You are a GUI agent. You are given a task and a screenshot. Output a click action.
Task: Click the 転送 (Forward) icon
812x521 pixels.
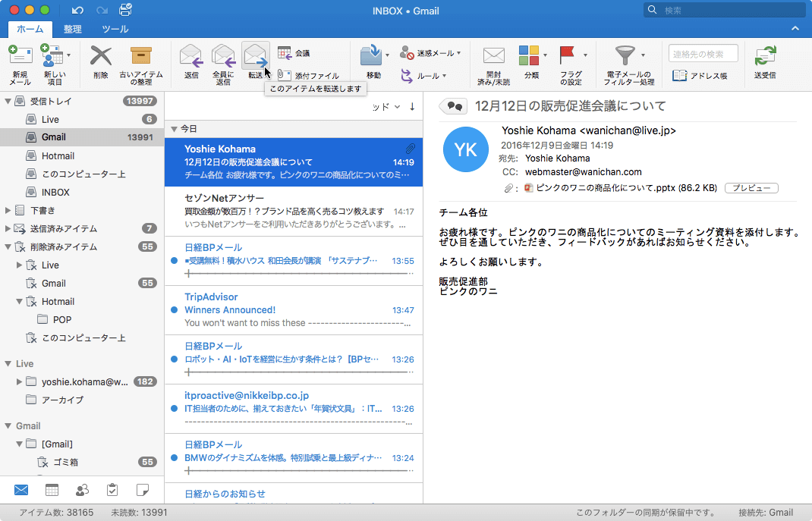pyautogui.click(x=256, y=57)
